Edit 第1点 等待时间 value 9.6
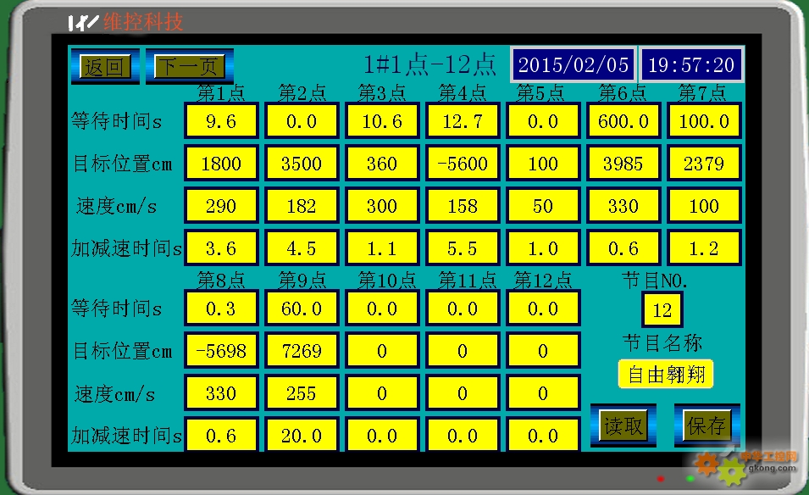The height and width of the screenshot is (495, 809). (221, 120)
